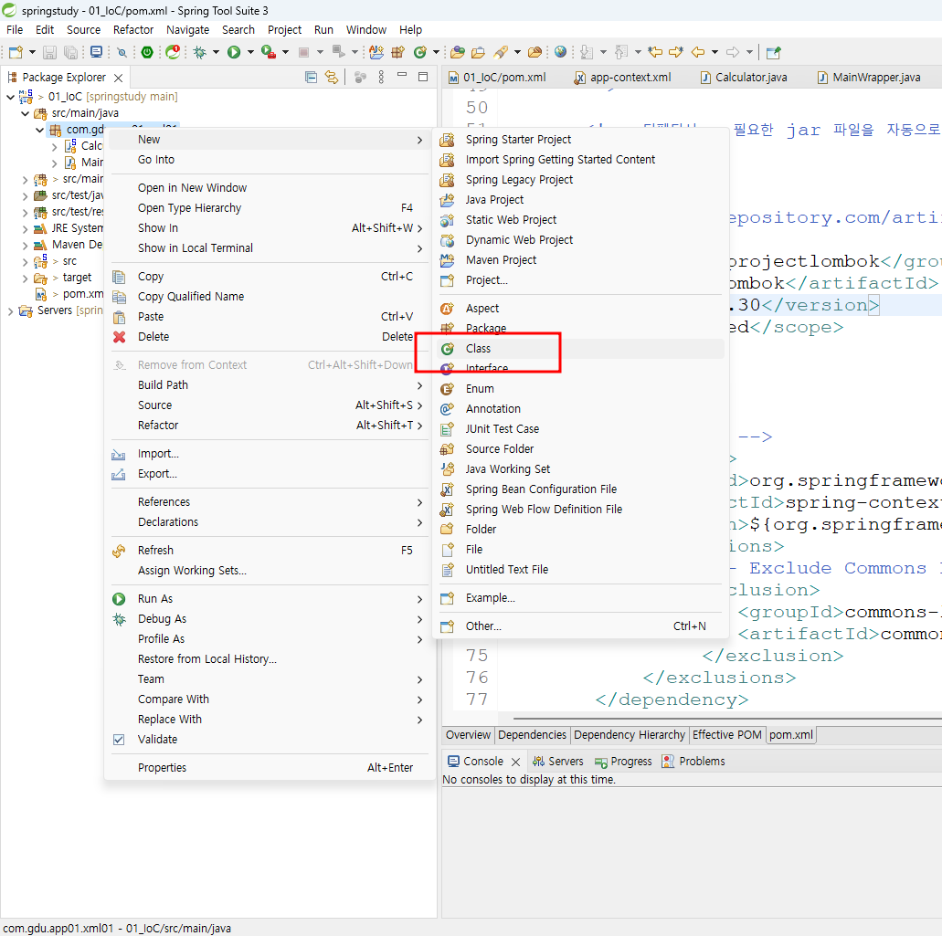Click the Spring icon with red badge
Screen dimensions: 942x936
pos(173,52)
